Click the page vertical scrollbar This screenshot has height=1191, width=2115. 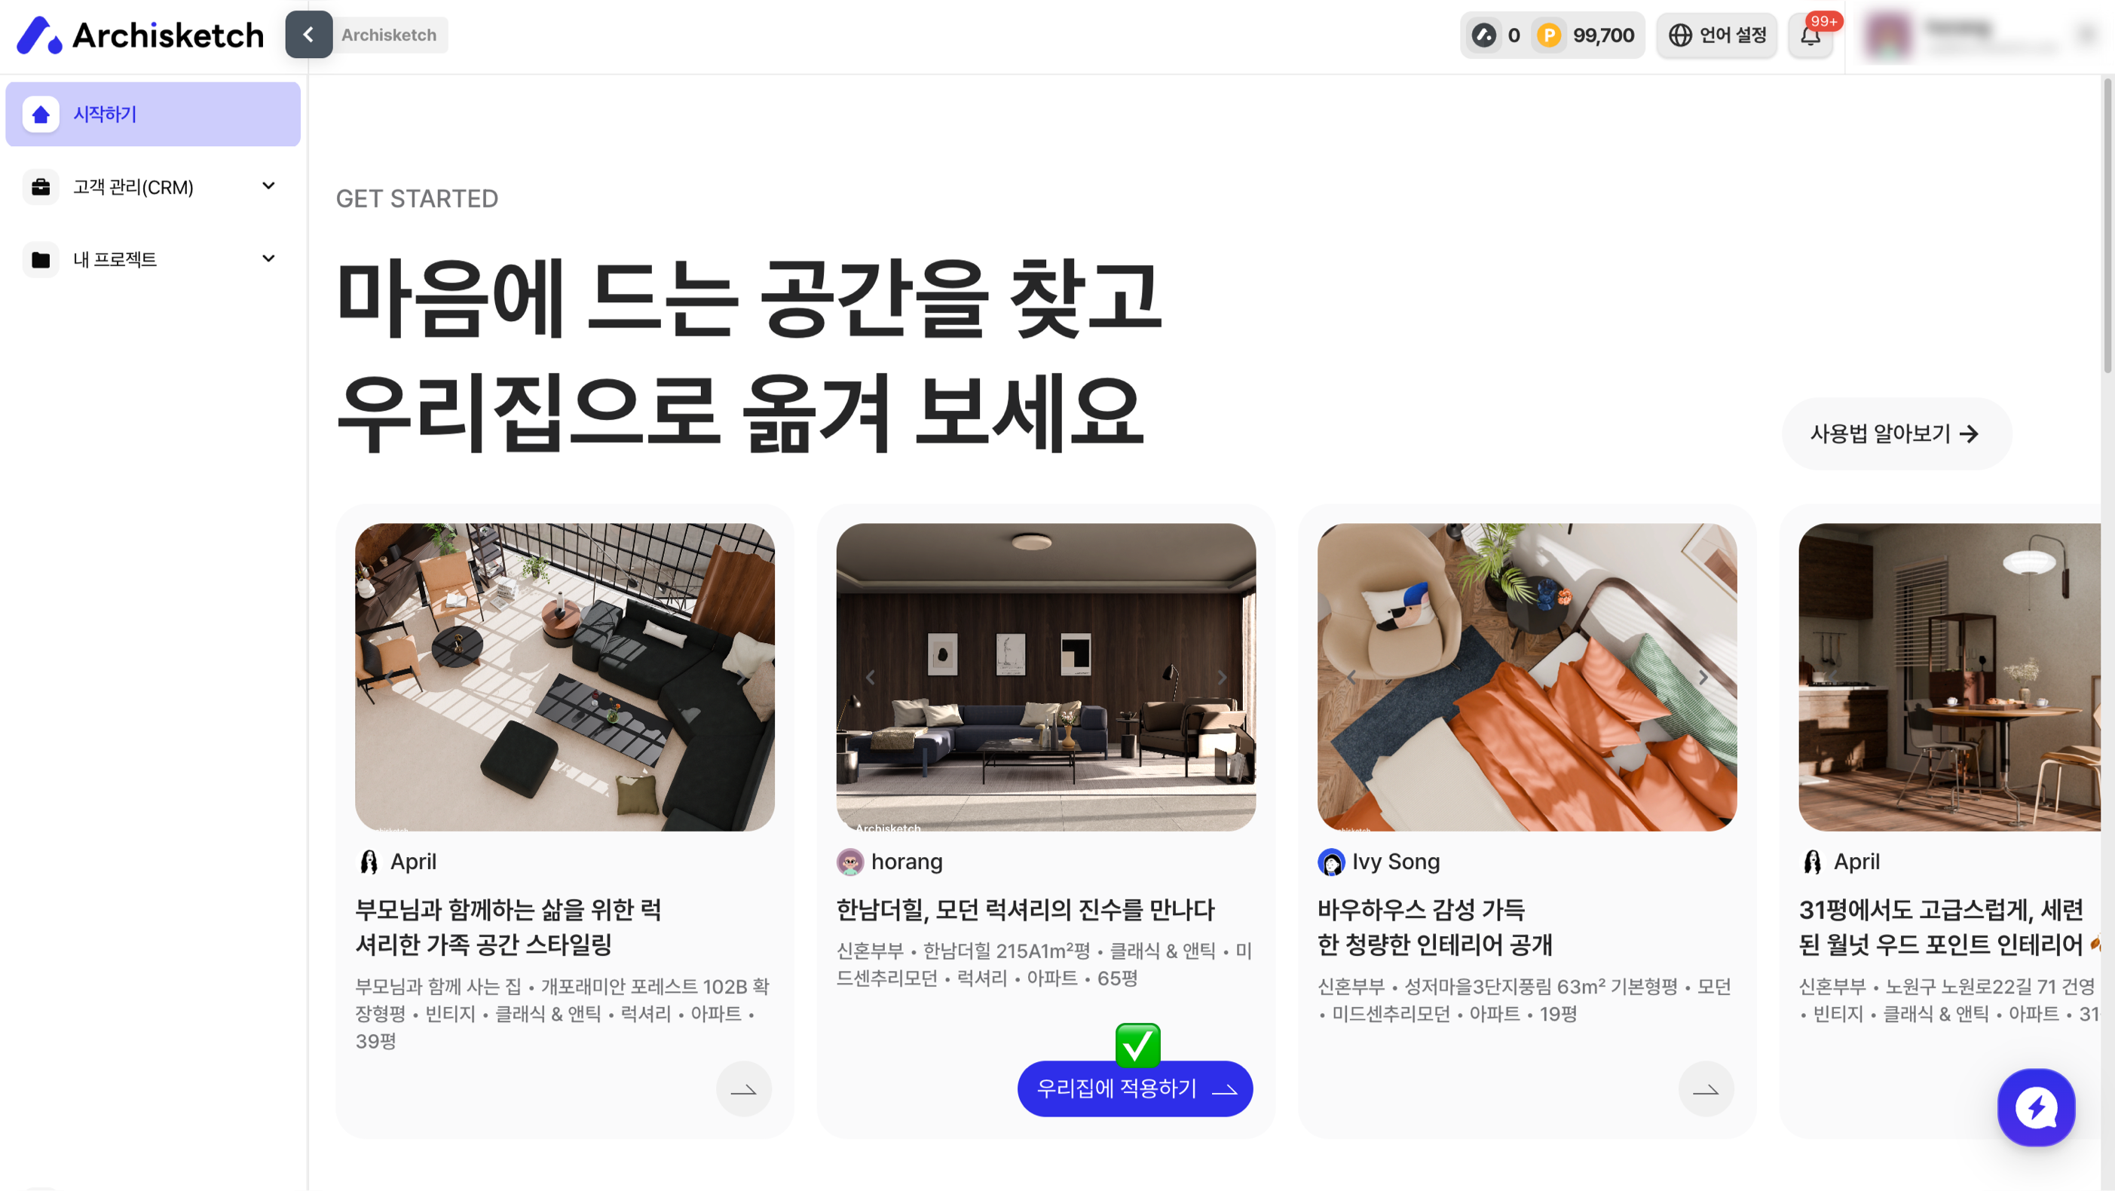point(2106,226)
